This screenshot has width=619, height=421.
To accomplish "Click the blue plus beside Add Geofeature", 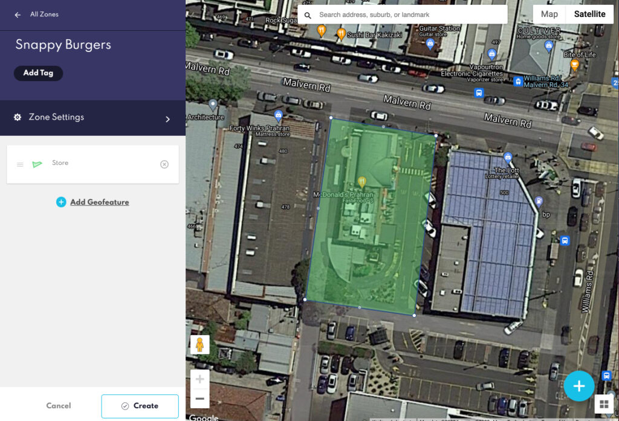I will (x=61, y=202).
